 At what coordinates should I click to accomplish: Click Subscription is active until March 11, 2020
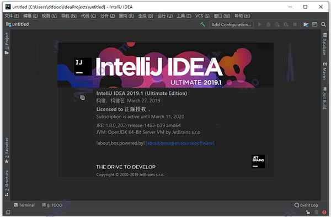(140, 117)
